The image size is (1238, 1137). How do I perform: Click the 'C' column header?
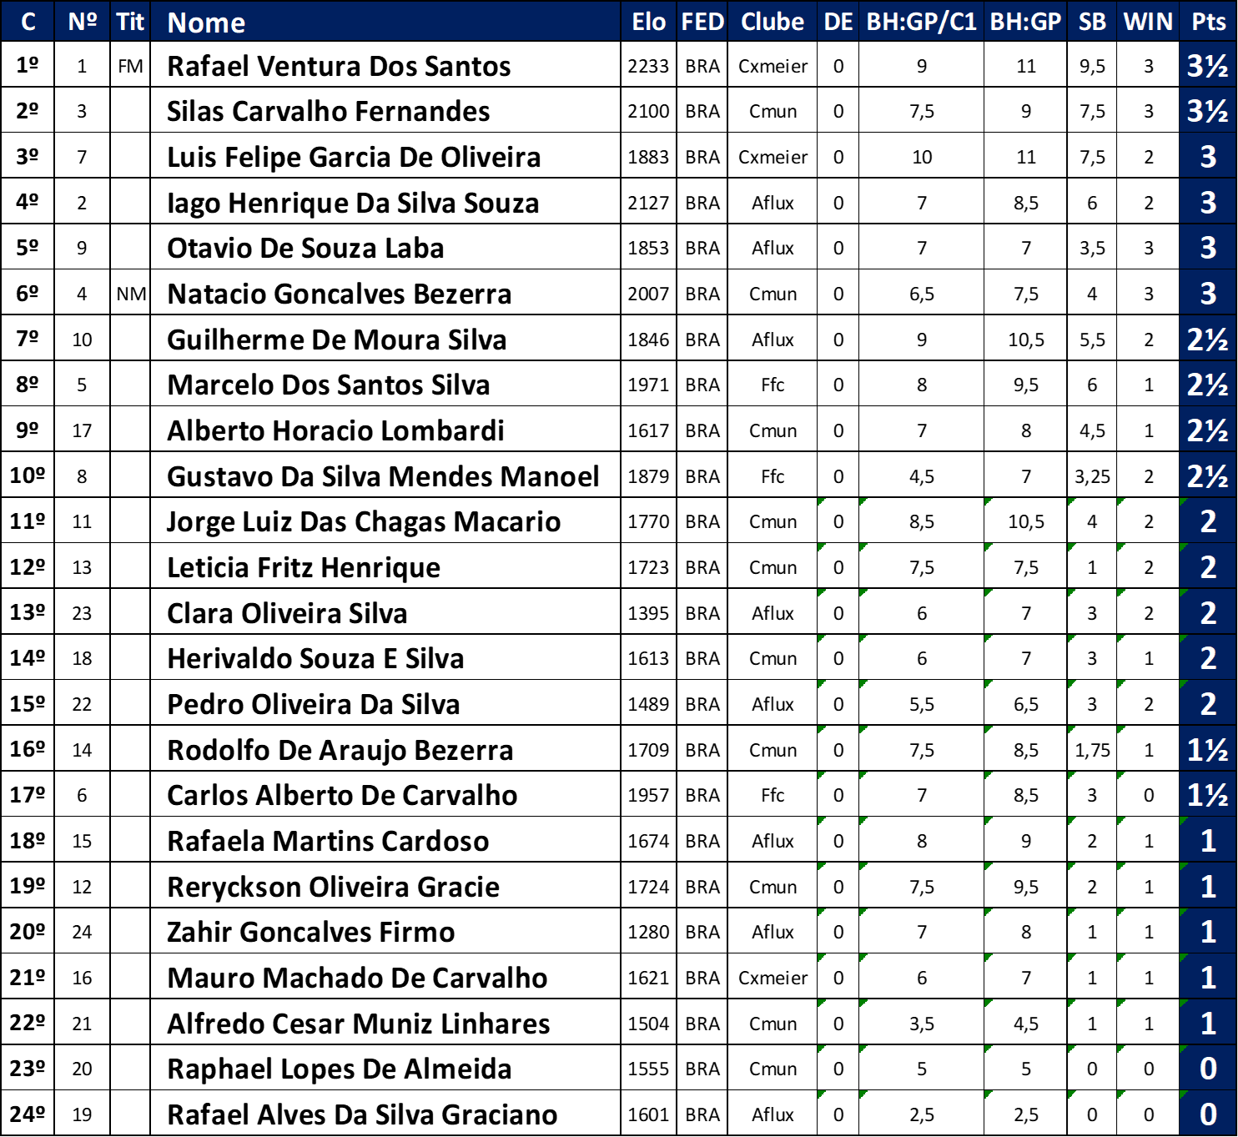pos(28,22)
